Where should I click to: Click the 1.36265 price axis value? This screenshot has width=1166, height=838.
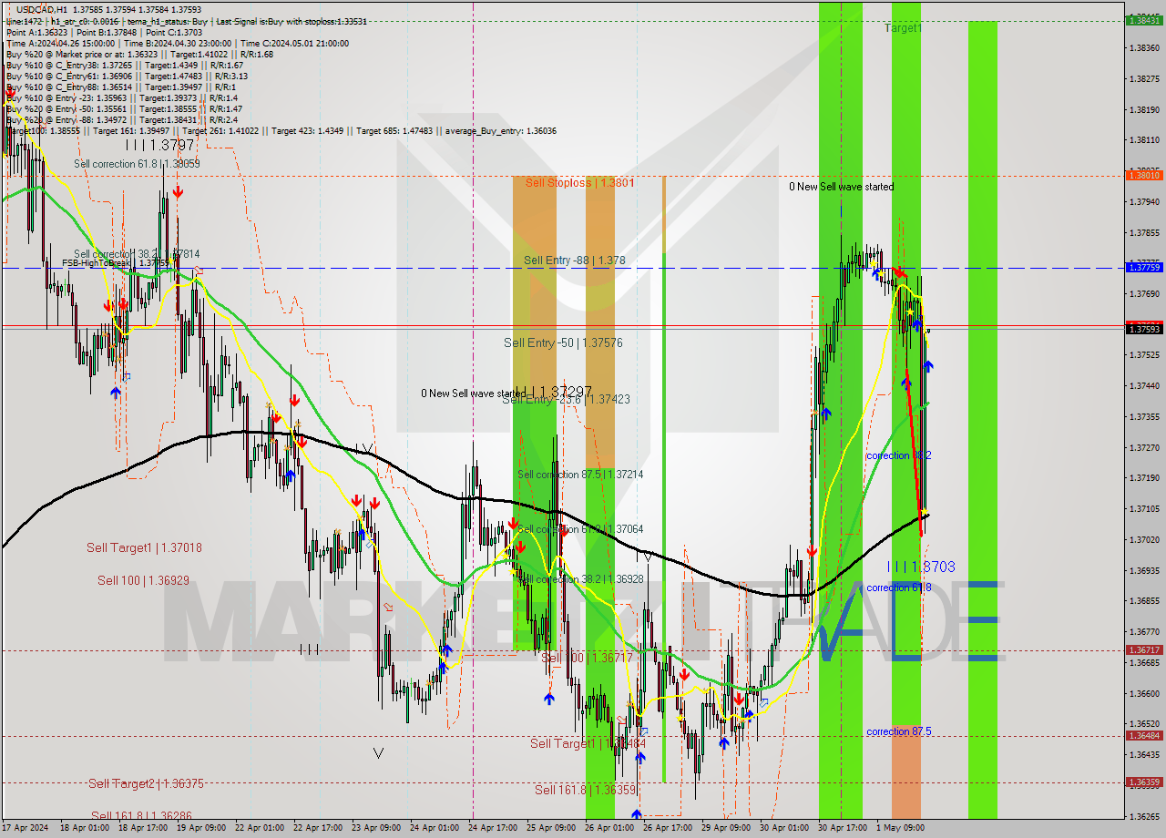[x=1144, y=816]
